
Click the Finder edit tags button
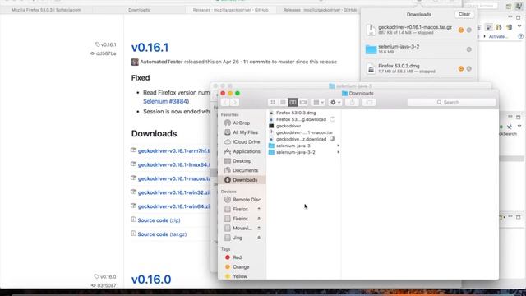pos(369,102)
